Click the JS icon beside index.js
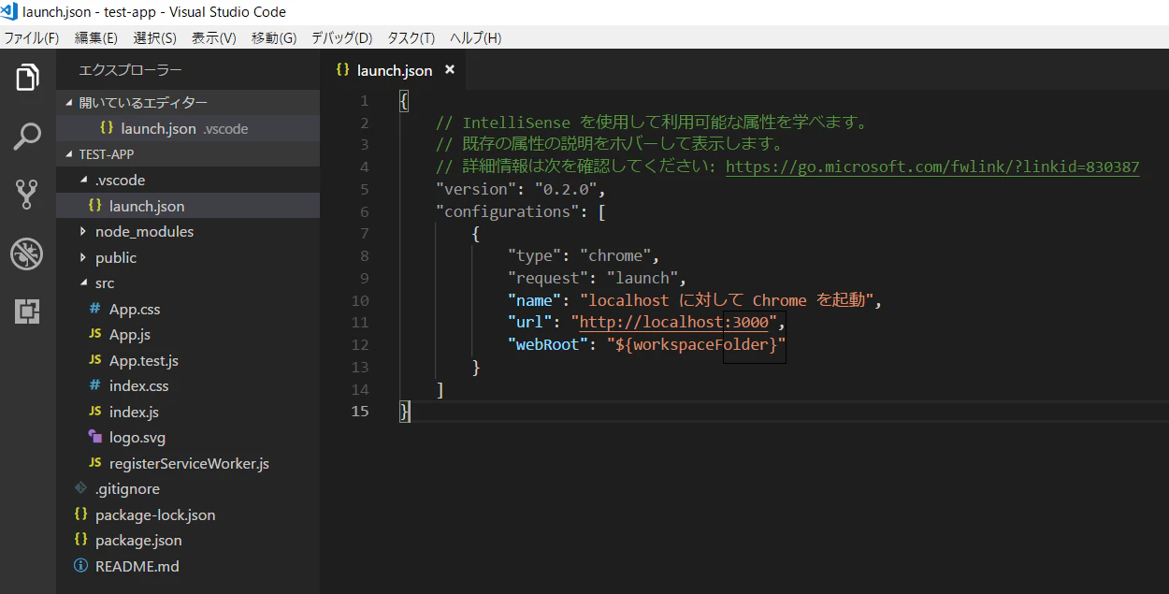Screen dimensions: 1169x594 94,412
